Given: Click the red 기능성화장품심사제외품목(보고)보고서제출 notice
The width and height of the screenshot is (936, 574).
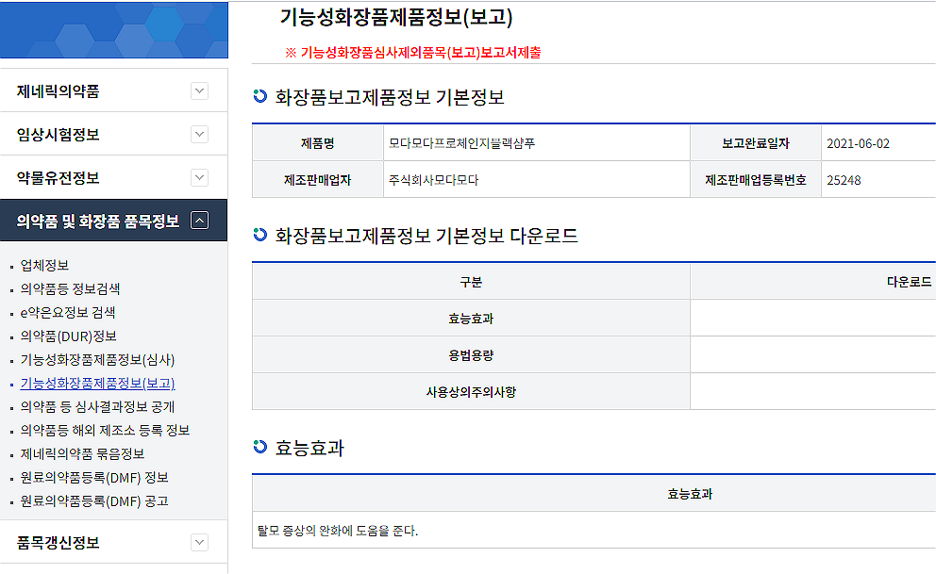Looking at the screenshot, I should [x=413, y=53].
